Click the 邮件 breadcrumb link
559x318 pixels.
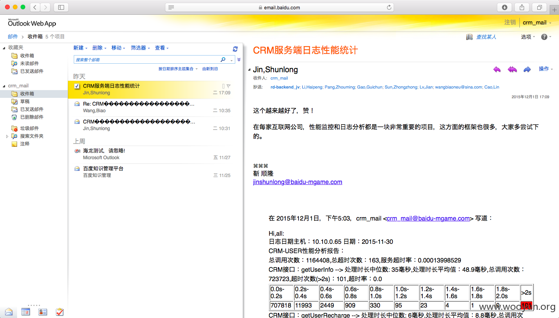coord(13,36)
